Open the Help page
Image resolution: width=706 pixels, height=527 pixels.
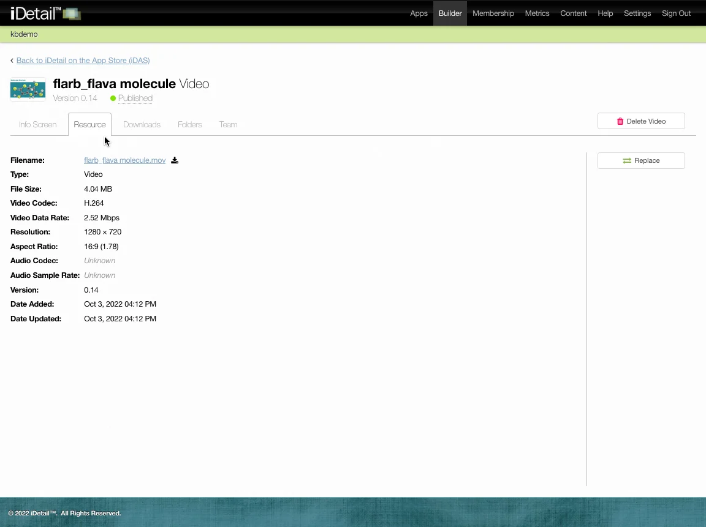coord(605,13)
